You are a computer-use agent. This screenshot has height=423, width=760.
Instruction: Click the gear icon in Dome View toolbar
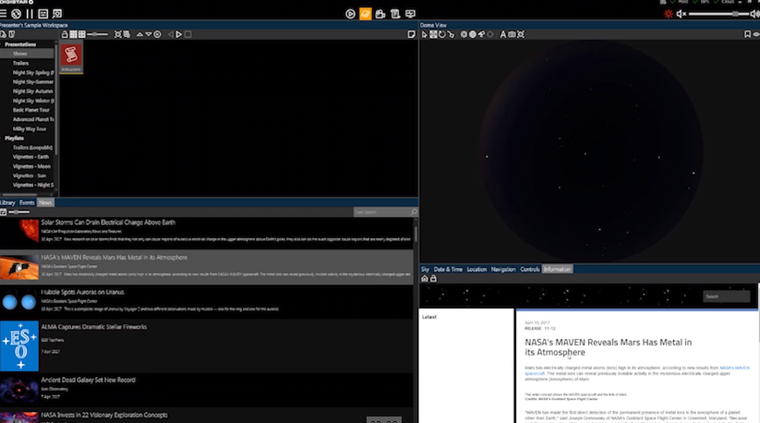(x=464, y=34)
